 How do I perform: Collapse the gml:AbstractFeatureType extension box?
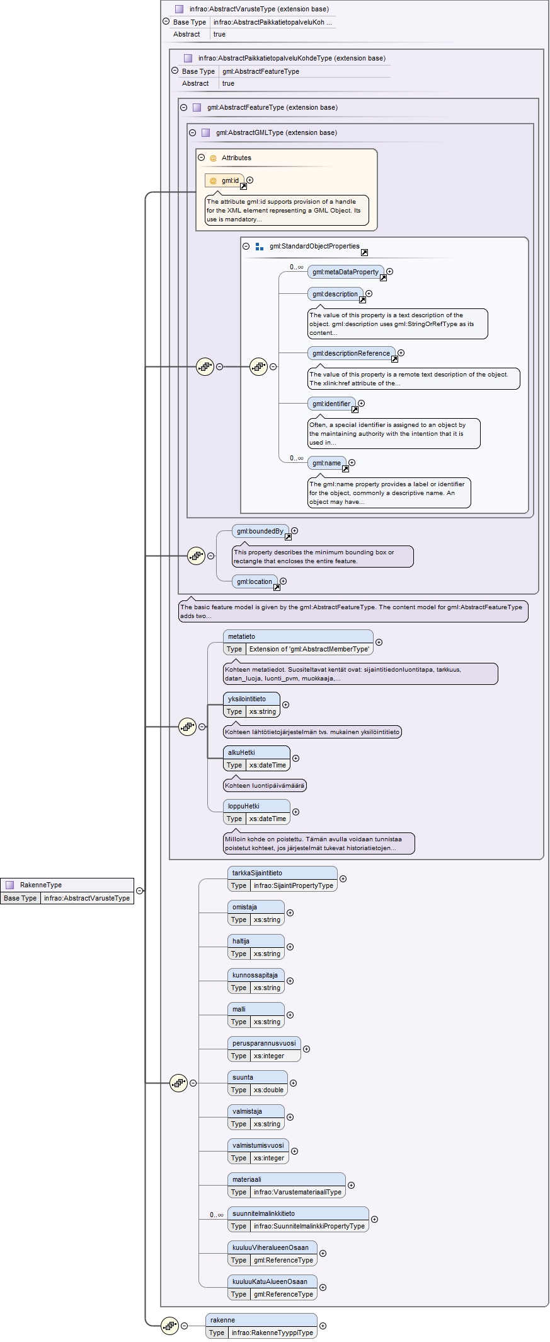pyautogui.click(x=184, y=107)
